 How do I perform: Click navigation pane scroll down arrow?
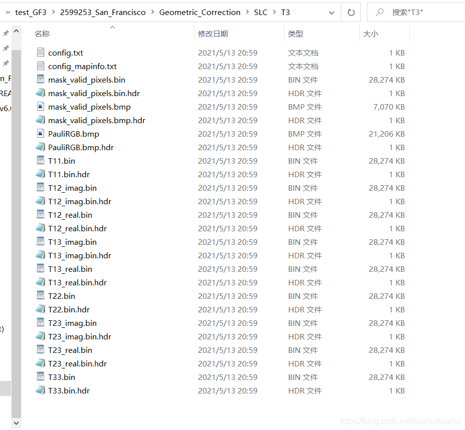click(17, 423)
